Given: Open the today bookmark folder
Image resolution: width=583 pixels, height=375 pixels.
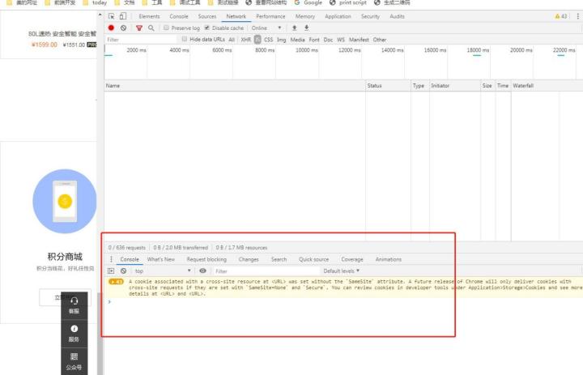Looking at the screenshot, I should (x=95, y=2).
